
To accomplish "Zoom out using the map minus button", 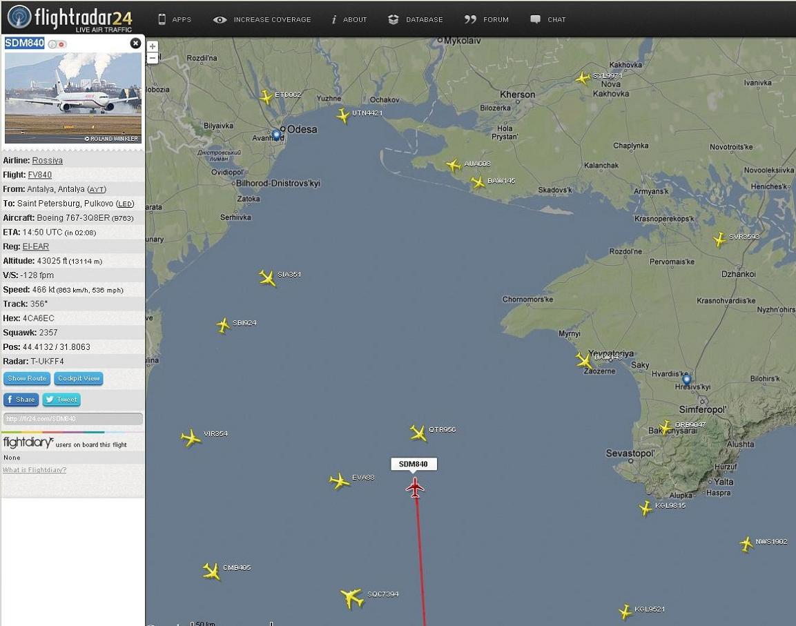I will coord(152,58).
